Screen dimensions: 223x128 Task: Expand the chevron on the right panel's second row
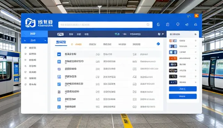tap(196, 46)
